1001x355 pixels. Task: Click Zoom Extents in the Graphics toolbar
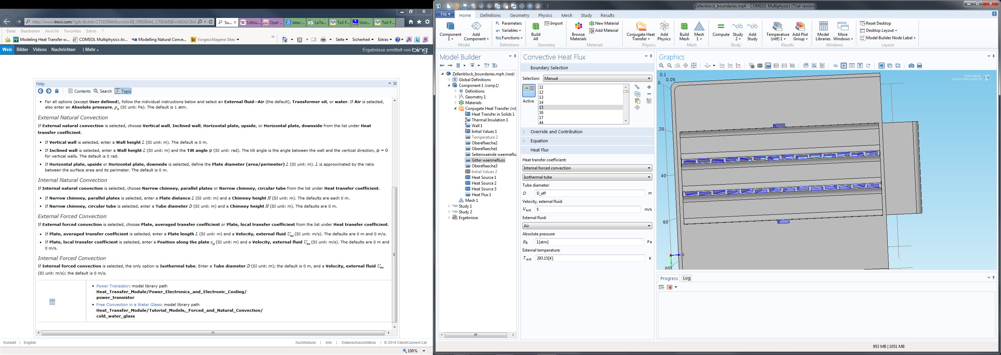coord(694,66)
